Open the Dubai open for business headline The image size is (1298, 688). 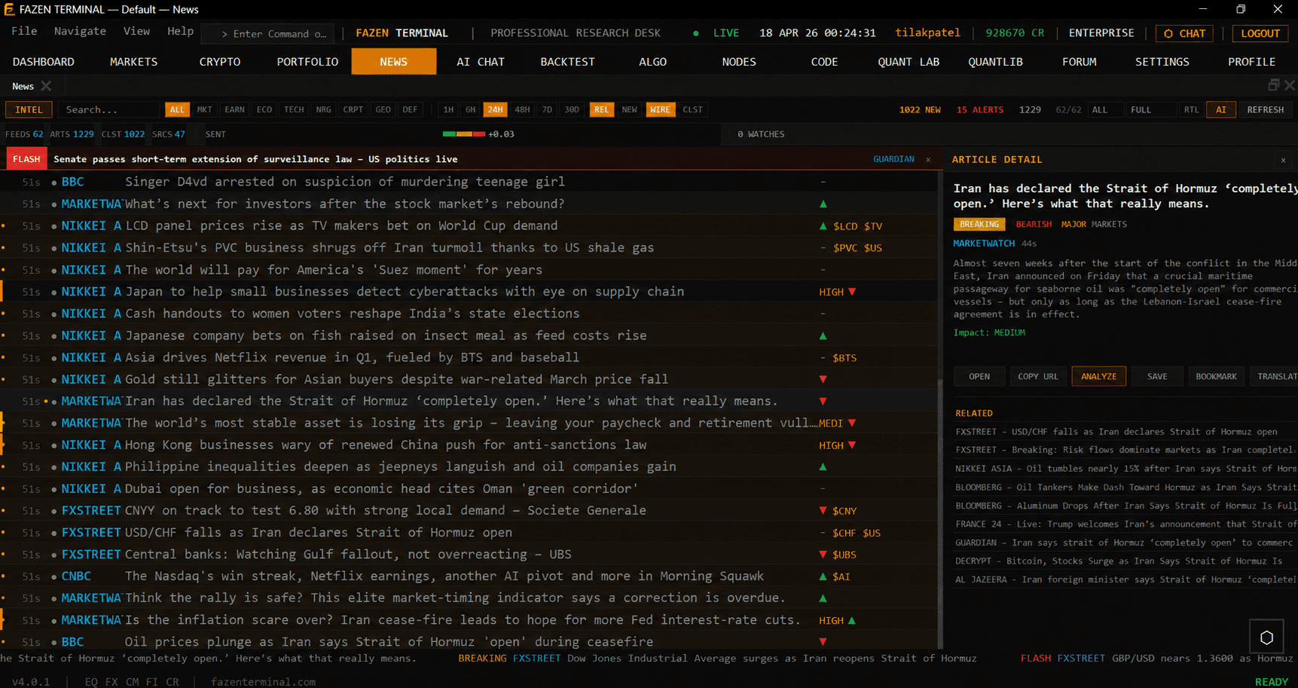tap(381, 489)
